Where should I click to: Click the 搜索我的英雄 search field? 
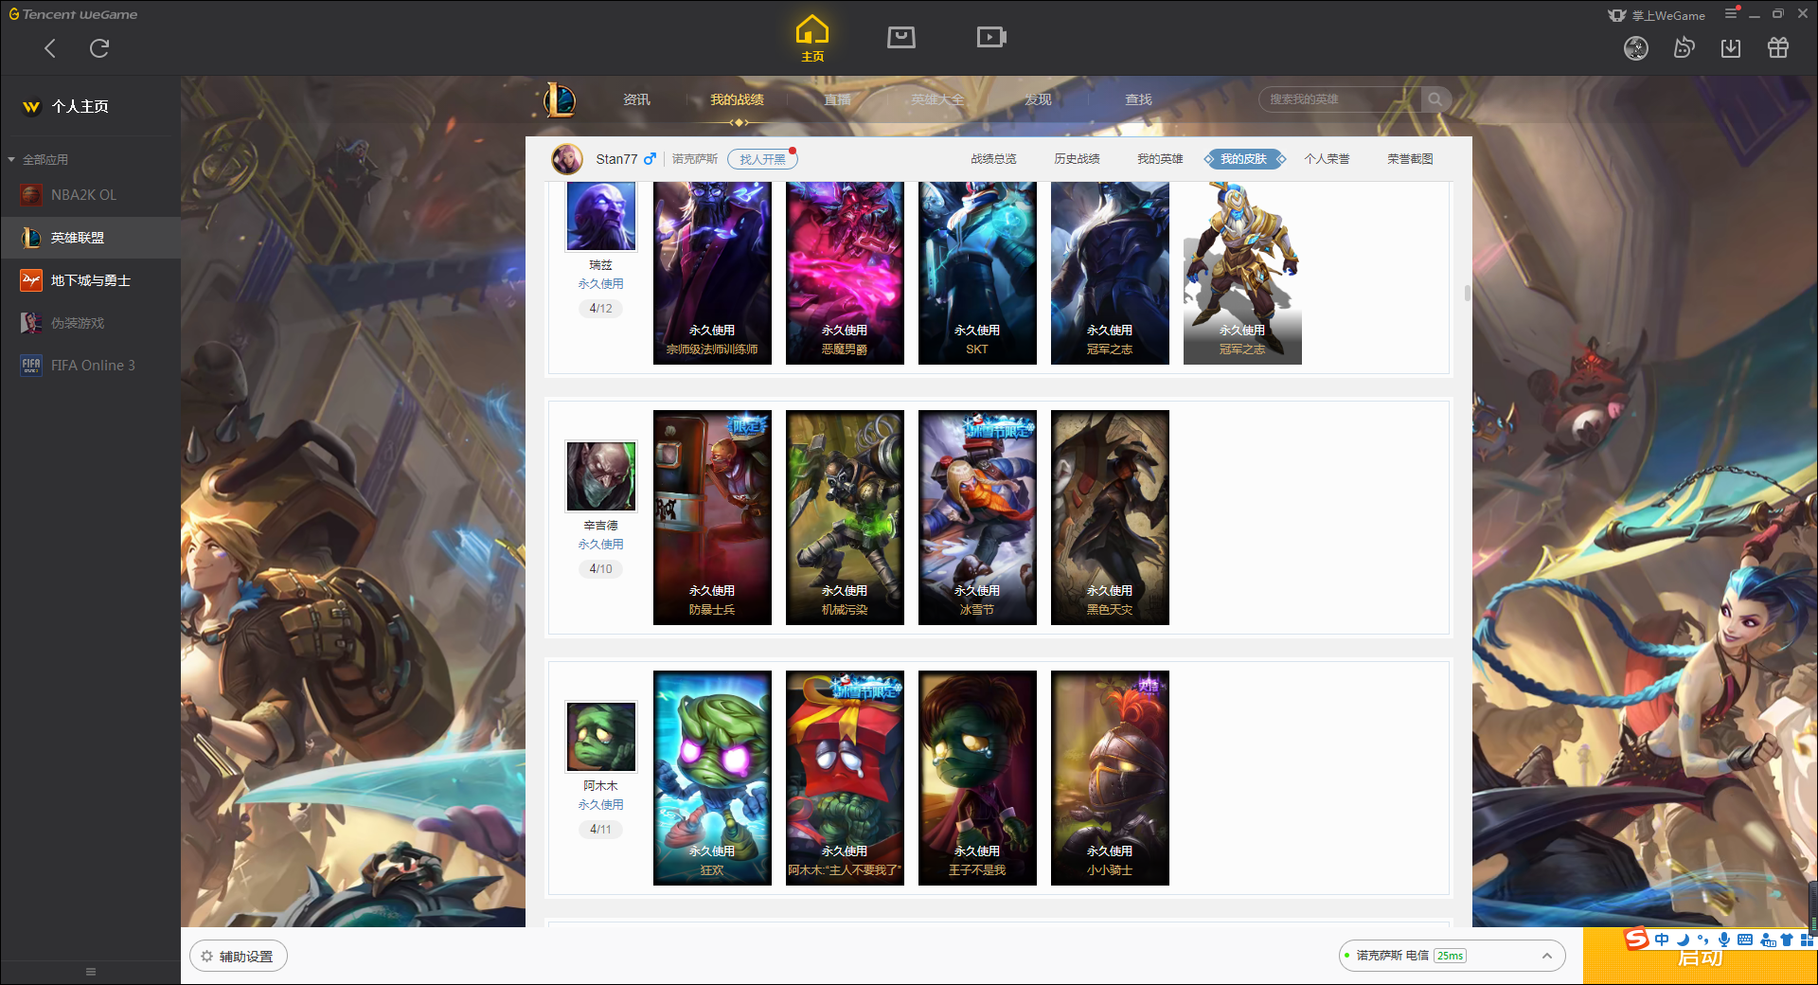click(x=1341, y=99)
